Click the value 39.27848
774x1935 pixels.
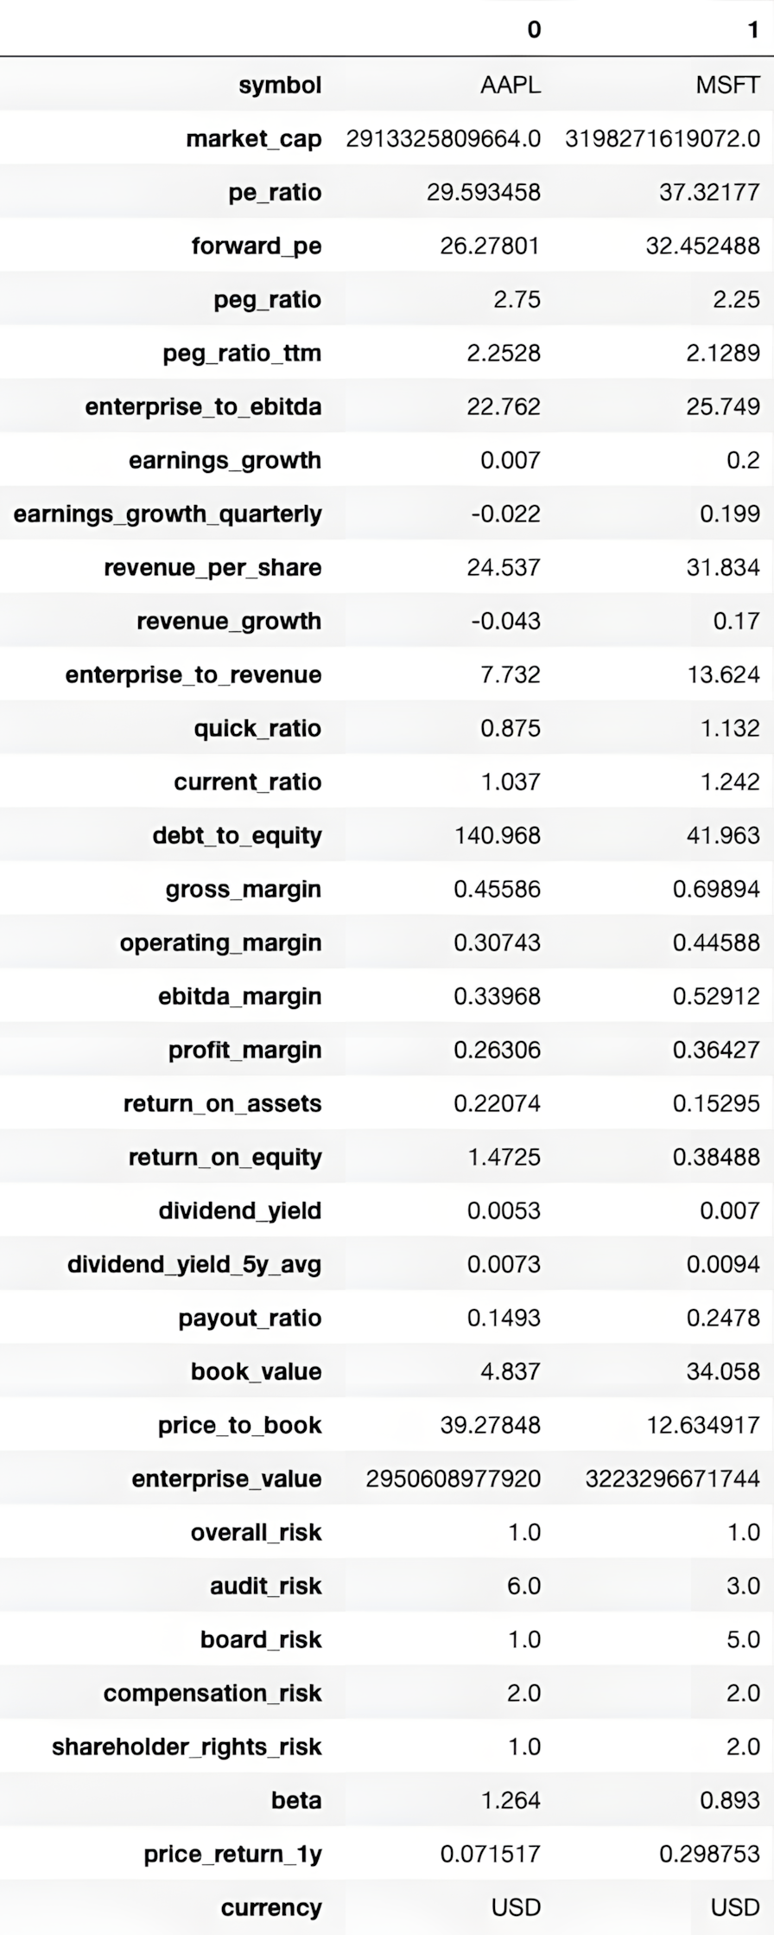(x=491, y=1426)
